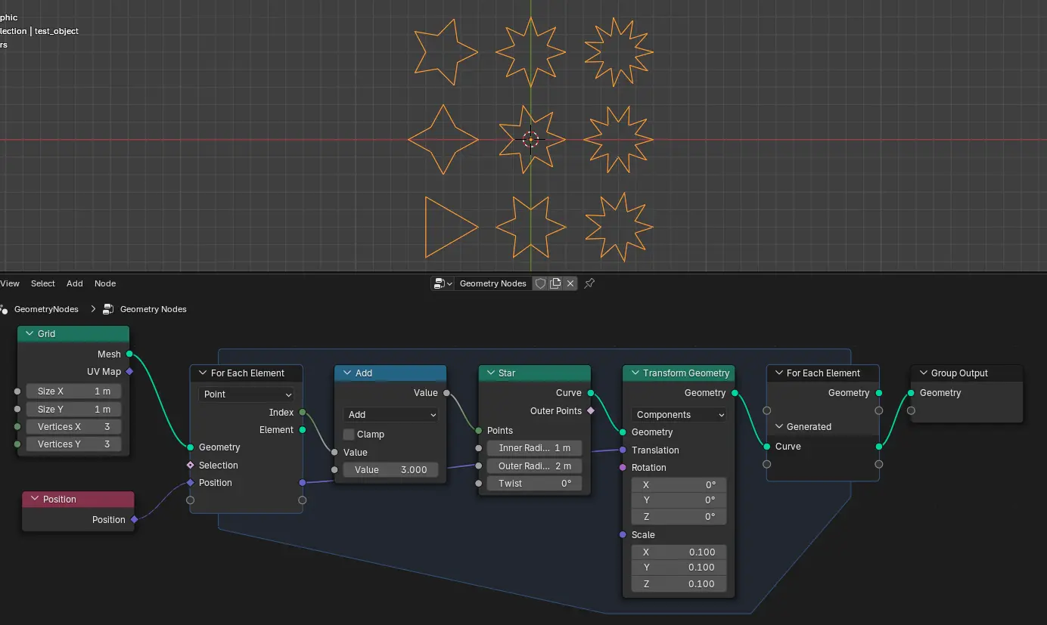Open the View menu
This screenshot has height=625, width=1047.
tap(10, 283)
